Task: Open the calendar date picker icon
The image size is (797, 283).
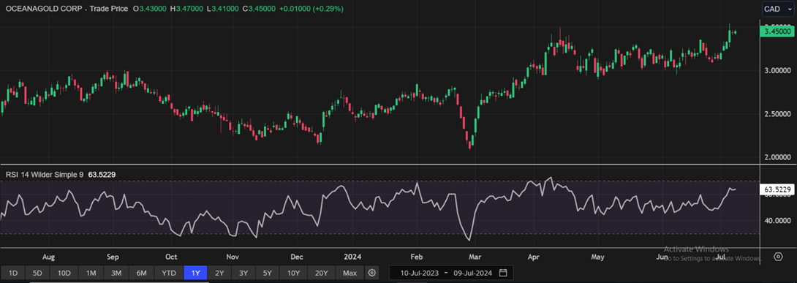Action: pyautogui.click(x=503, y=273)
